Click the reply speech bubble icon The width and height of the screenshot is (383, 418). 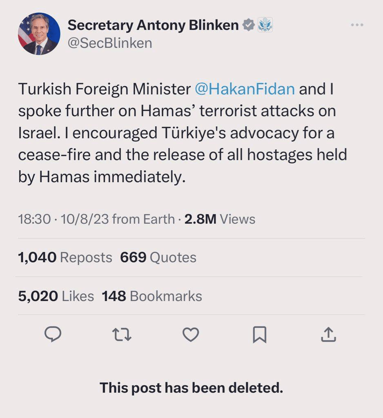click(x=53, y=335)
